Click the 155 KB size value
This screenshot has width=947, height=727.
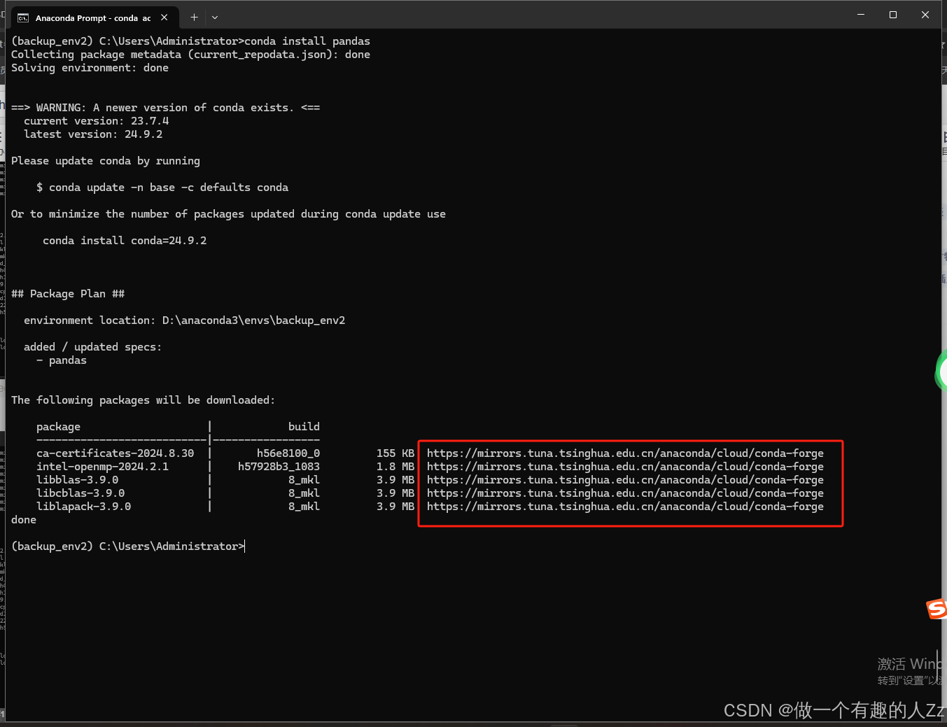[395, 453]
